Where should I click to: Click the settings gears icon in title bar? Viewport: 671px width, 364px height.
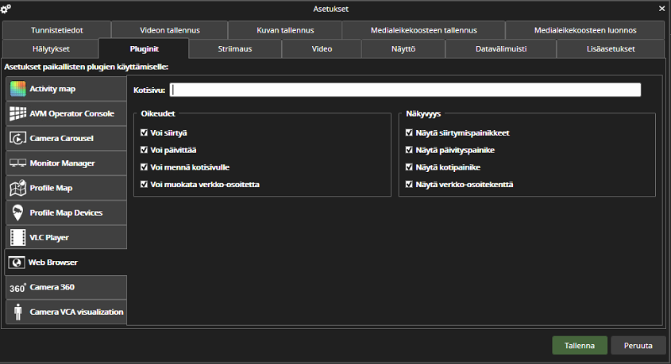(x=6, y=9)
